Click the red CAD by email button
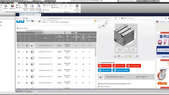Screen dimensions: 169x95 click(x=119, y=66)
